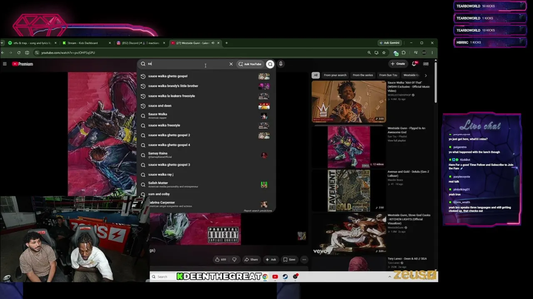Open the browser extensions puzzle icon
This screenshot has height=299, width=533.
pos(403,53)
